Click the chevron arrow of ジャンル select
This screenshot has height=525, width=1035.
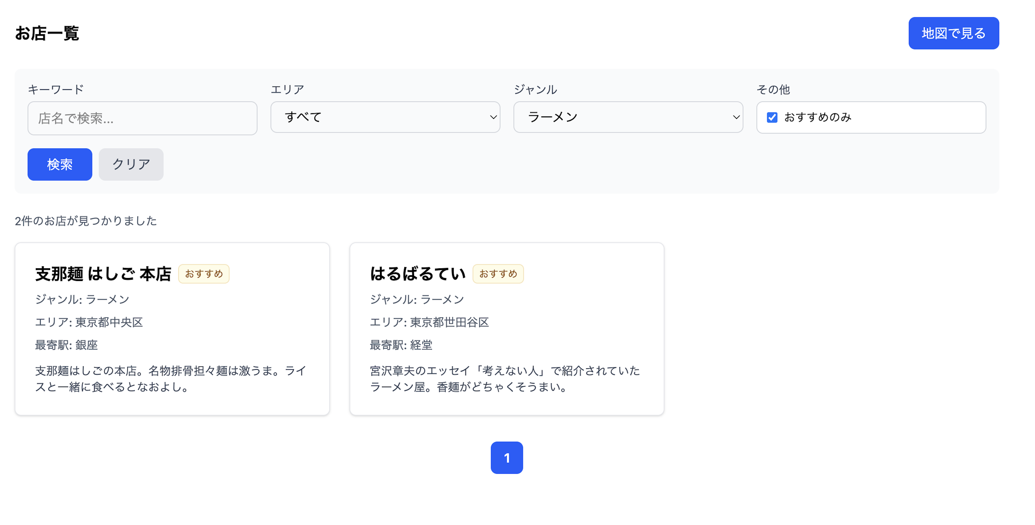point(736,117)
